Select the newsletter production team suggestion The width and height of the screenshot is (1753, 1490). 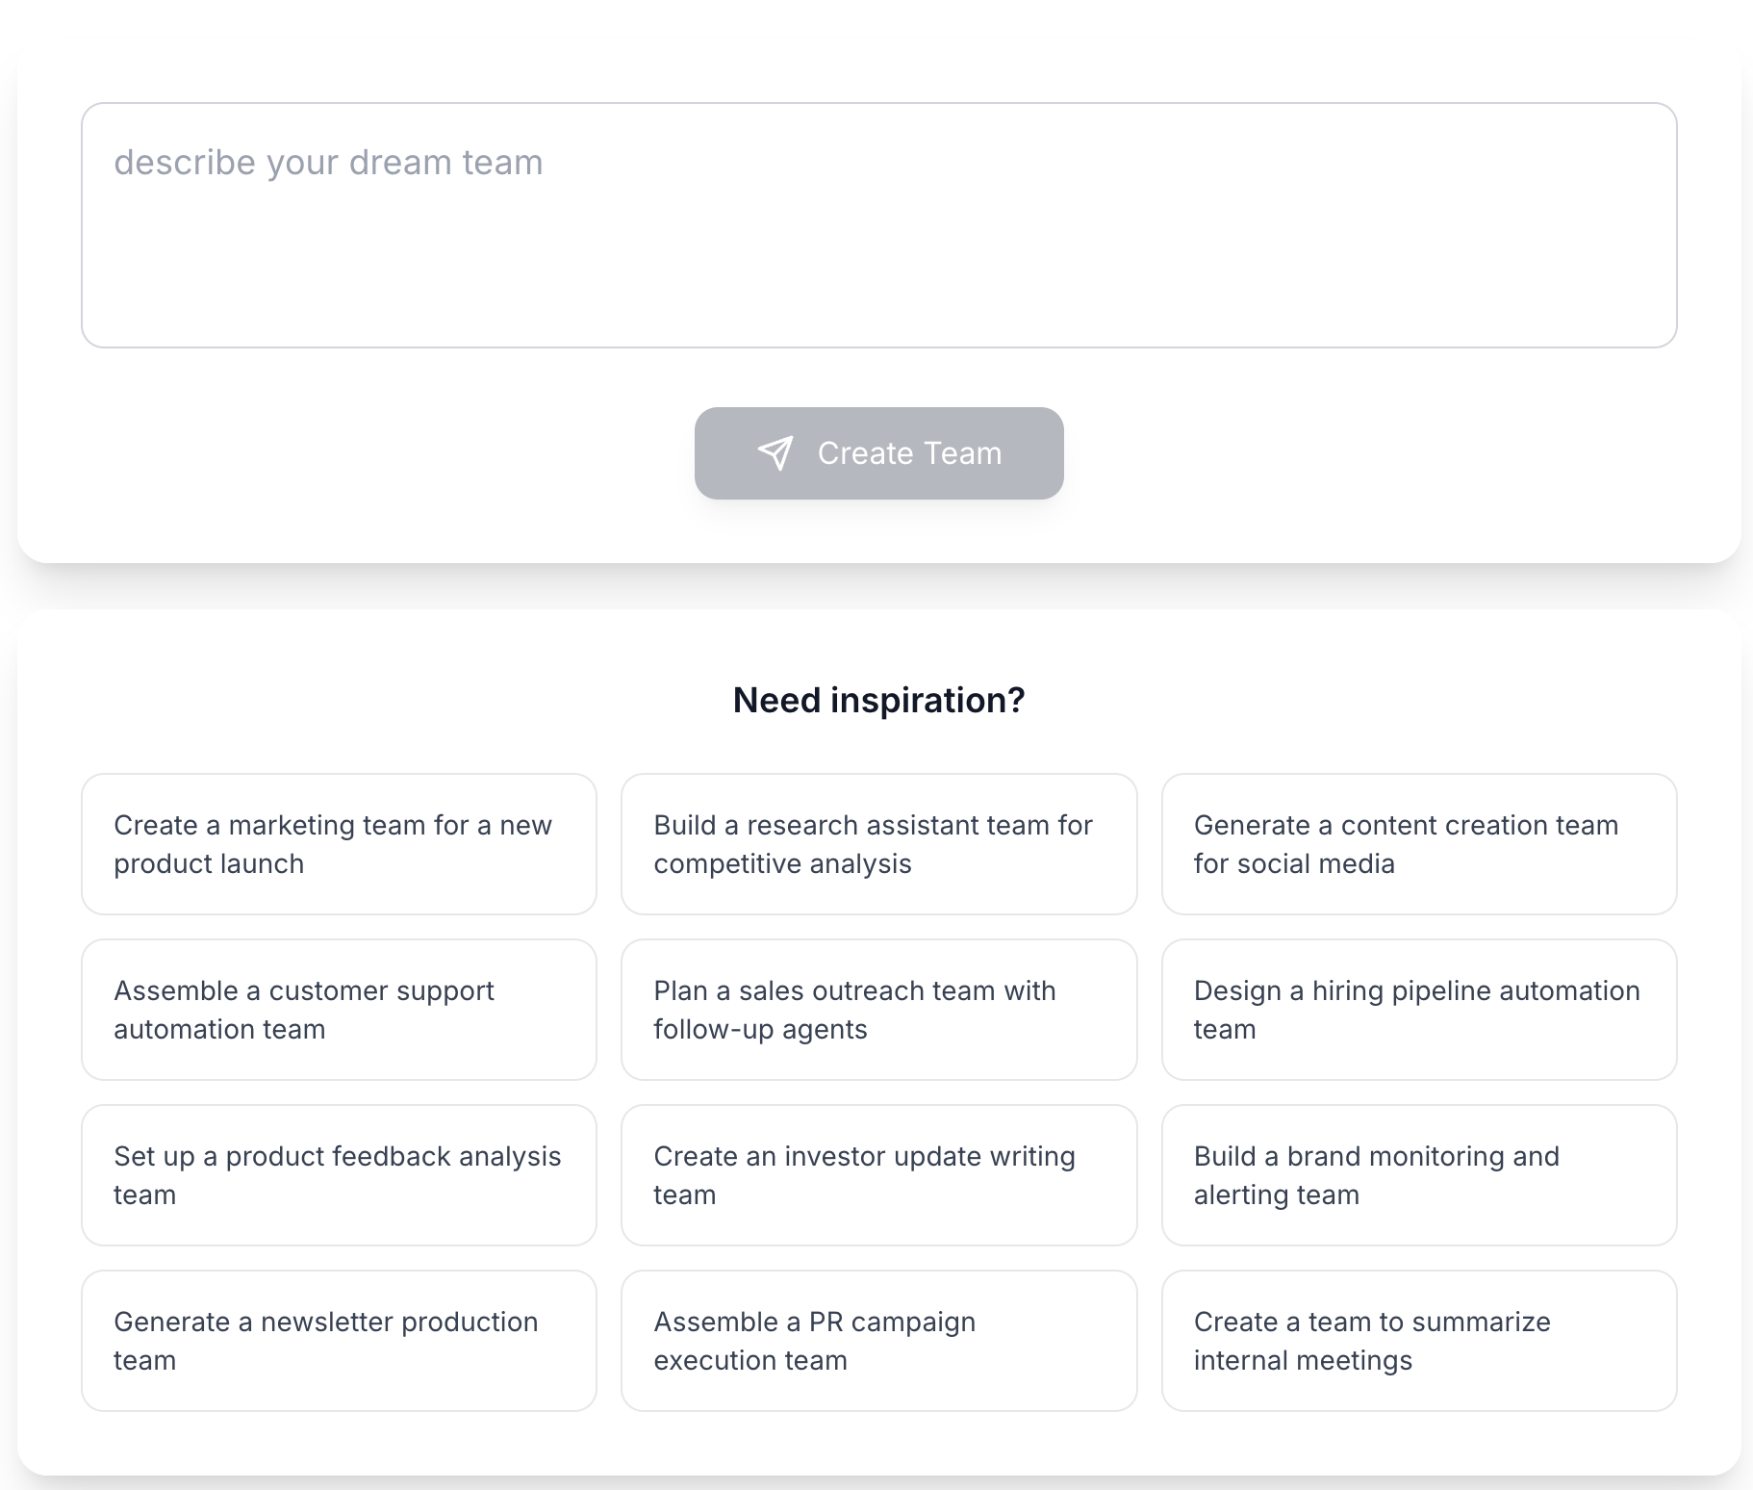coord(339,1341)
